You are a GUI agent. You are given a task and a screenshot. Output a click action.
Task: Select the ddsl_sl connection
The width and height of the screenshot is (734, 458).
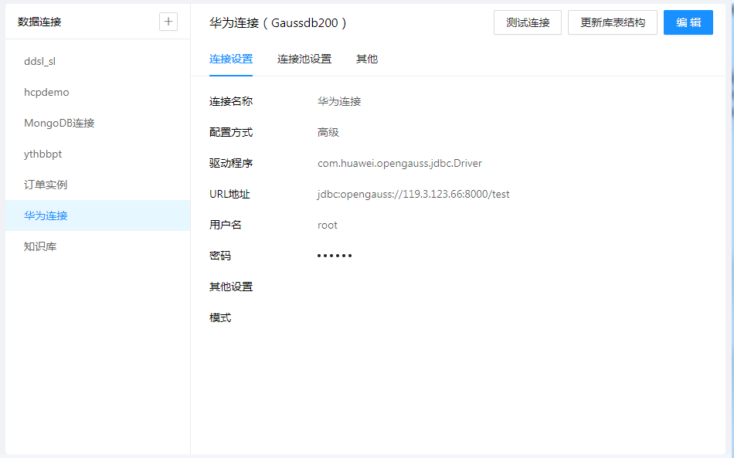pos(40,61)
